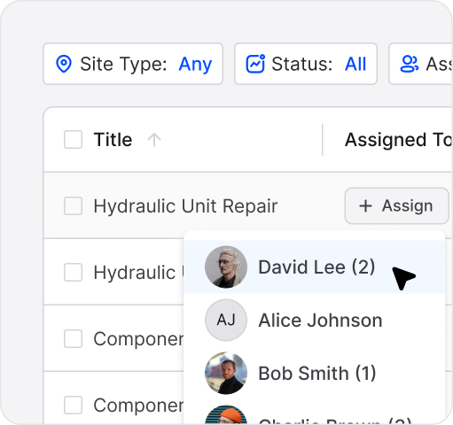The height and width of the screenshot is (425, 453).
Task: Click the Site Type location pin icon
Action: pyautogui.click(x=64, y=64)
